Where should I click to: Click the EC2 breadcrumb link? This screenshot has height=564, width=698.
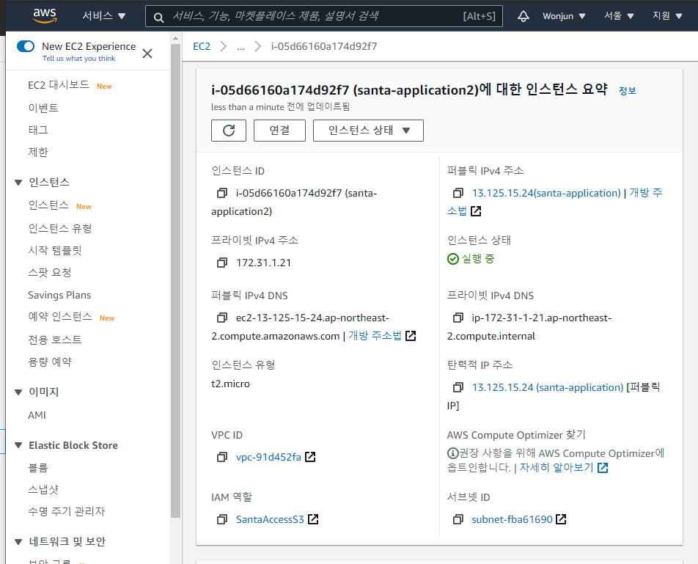coord(202,46)
